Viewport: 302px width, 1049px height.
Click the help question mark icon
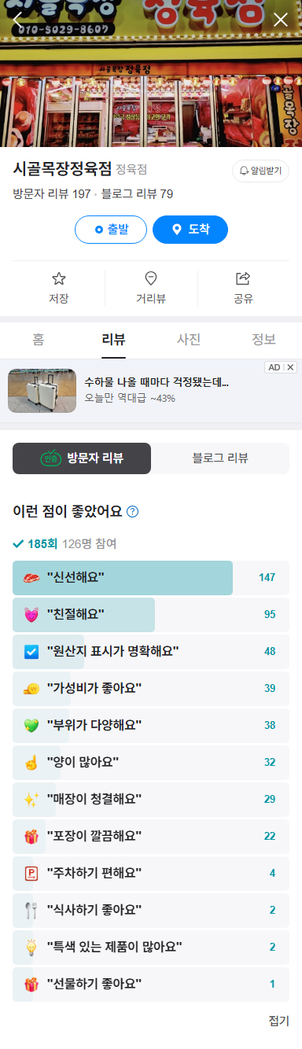(133, 512)
